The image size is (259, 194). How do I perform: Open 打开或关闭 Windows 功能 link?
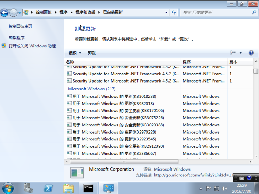pos(32,46)
